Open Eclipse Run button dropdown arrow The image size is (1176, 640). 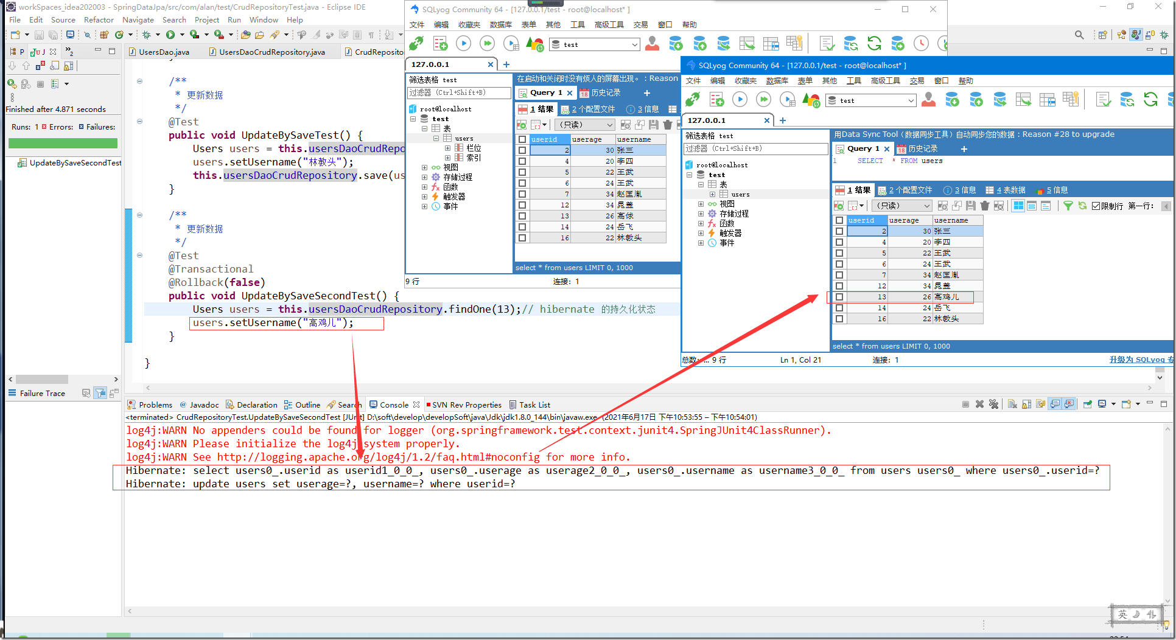click(181, 35)
